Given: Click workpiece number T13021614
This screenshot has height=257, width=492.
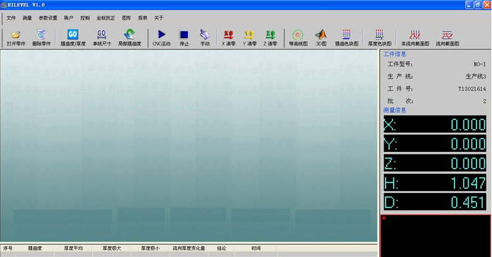Looking at the screenshot, I should click(472, 89).
